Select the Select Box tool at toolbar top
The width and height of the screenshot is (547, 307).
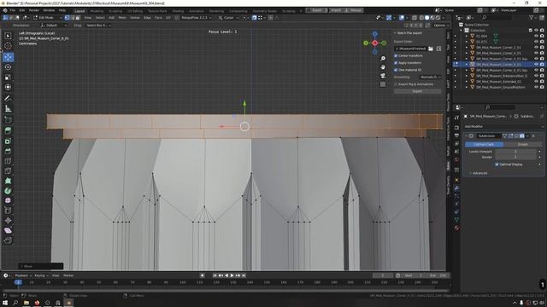(x=8, y=36)
